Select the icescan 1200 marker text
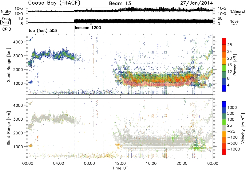 (x=88, y=28)
